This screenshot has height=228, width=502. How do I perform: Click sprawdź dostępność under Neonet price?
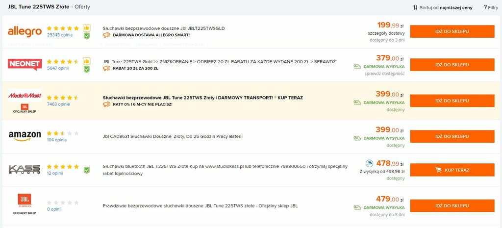pyautogui.click(x=384, y=74)
